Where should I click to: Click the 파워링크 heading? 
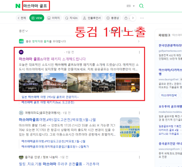(x=164, y=35)
